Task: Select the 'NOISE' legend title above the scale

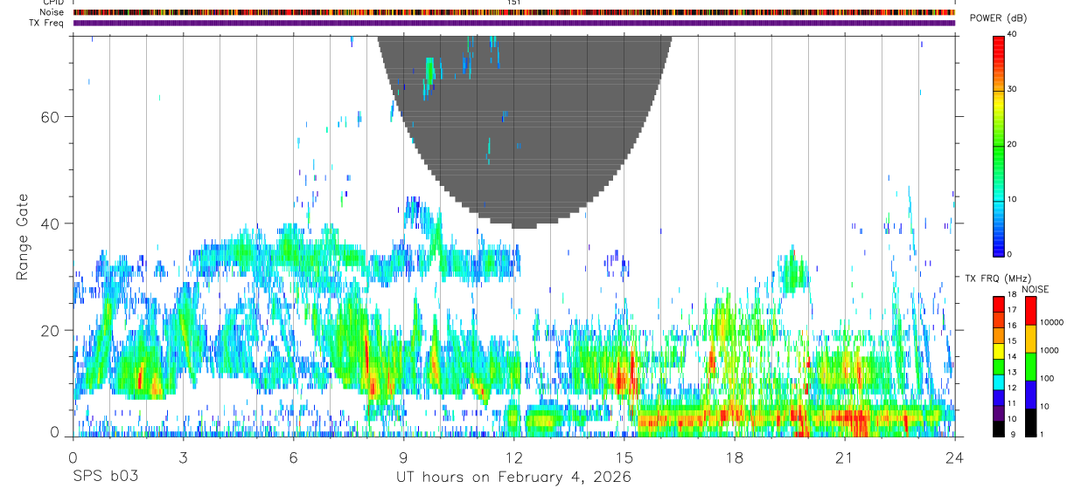Action: pyautogui.click(x=1035, y=289)
